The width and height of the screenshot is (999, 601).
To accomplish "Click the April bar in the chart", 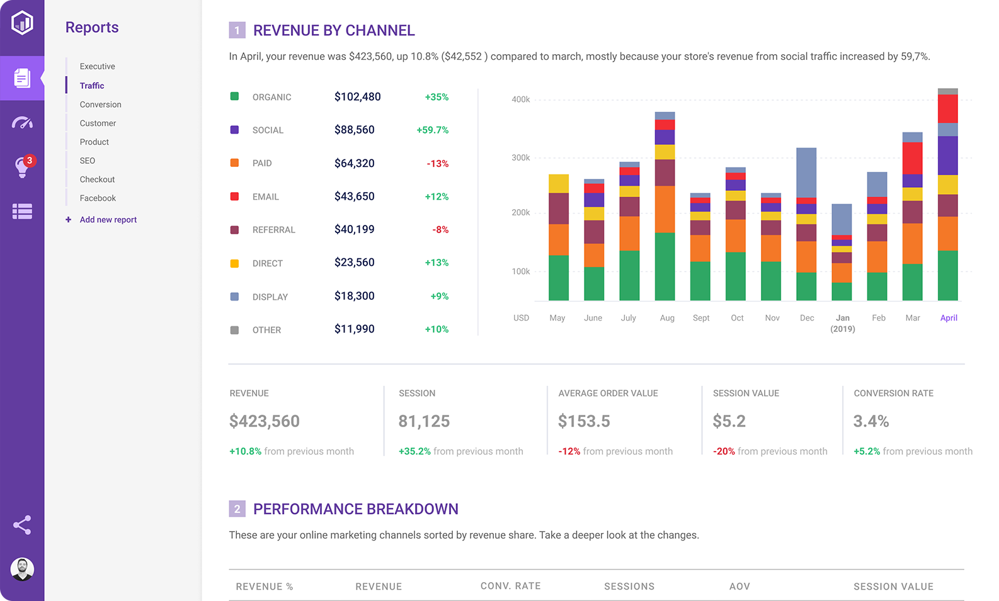I will 947,195.
